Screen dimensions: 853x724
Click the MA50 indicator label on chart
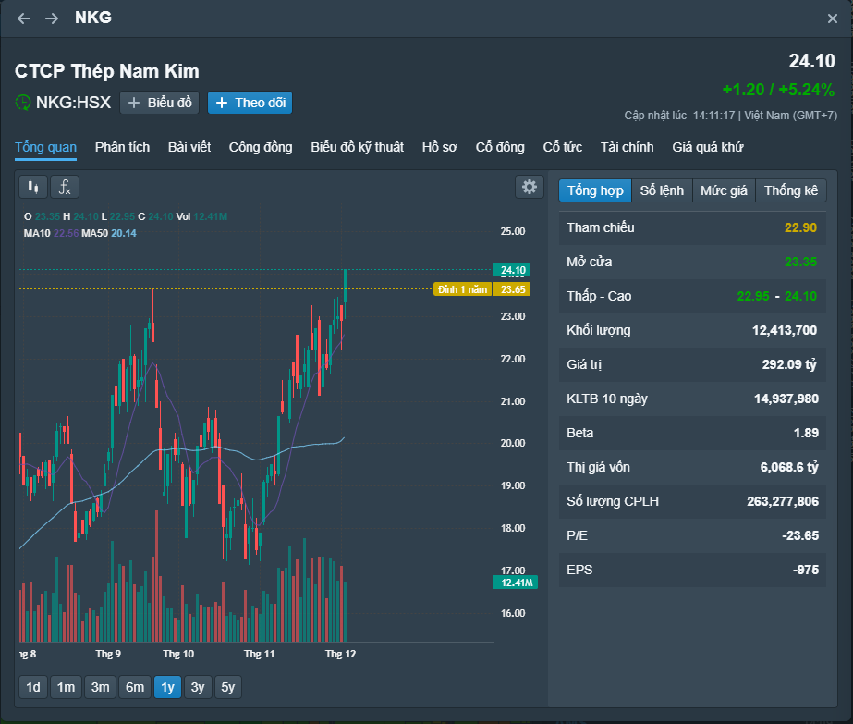[94, 233]
